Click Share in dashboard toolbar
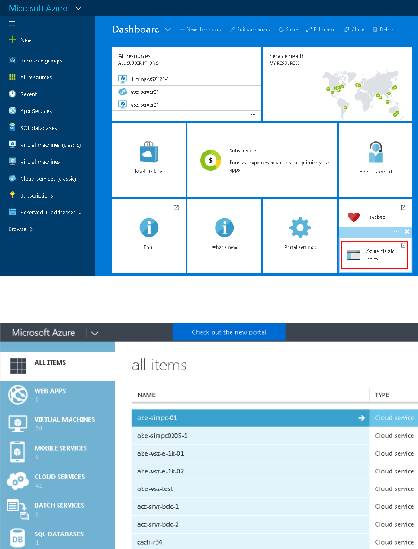The image size is (418, 549). coord(288,30)
